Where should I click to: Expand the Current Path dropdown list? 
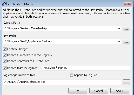(x=119, y=29)
